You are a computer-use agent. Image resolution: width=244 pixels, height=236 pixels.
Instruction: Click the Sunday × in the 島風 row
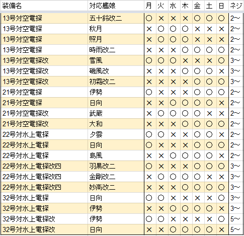pyautogui.click(x=221, y=156)
